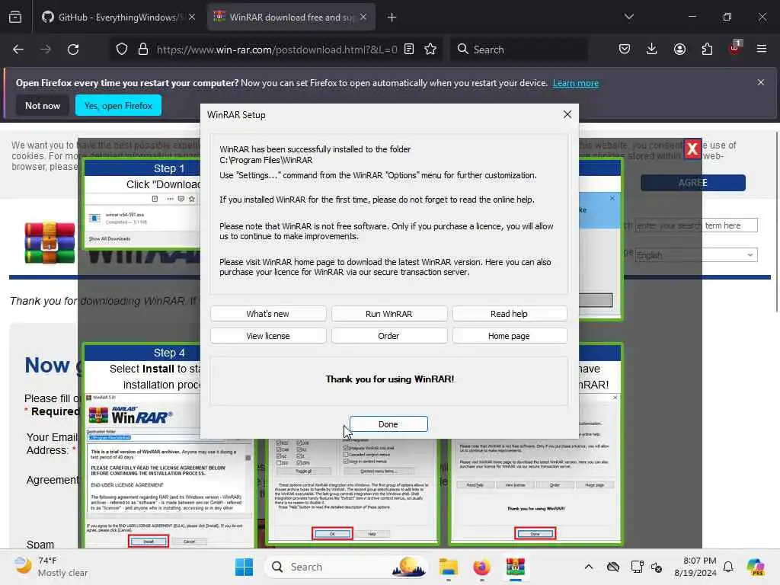The height and width of the screenshot is (585, 780).
Task: Close the WinRAR download tab
Action: (363, 18)
